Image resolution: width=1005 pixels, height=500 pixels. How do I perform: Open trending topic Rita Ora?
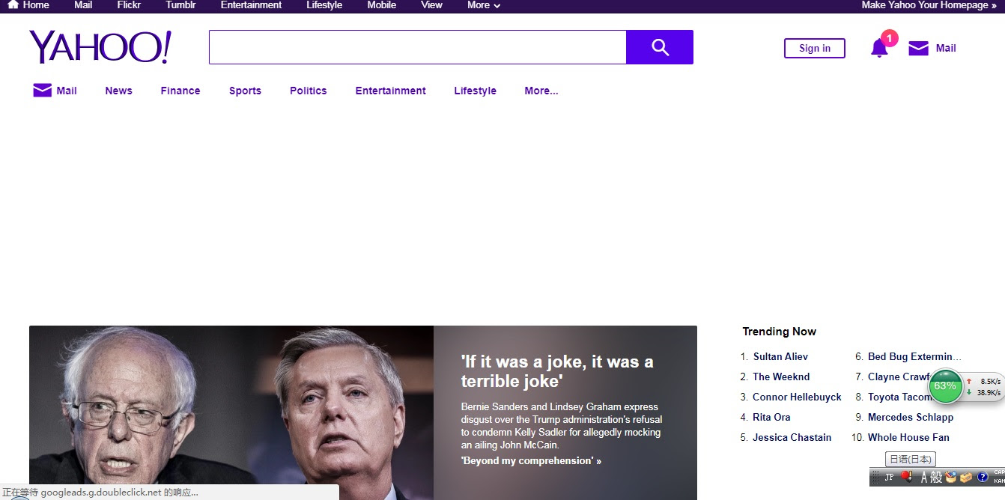click(x=771, y=417)
